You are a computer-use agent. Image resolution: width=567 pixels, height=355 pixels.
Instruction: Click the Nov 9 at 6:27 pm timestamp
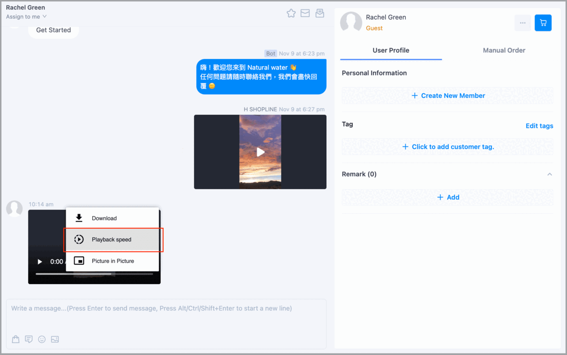301,109
